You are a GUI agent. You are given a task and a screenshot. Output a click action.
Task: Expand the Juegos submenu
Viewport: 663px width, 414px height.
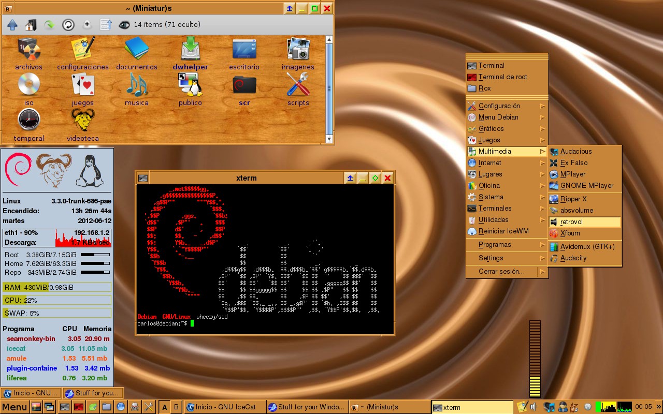(x=507, y=140)
